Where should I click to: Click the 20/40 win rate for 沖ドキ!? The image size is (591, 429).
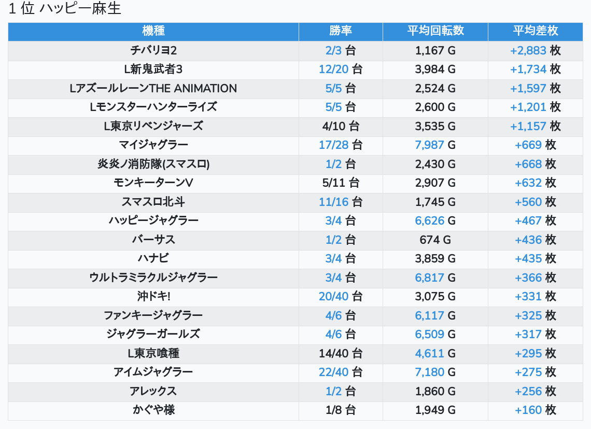point(334,297)
